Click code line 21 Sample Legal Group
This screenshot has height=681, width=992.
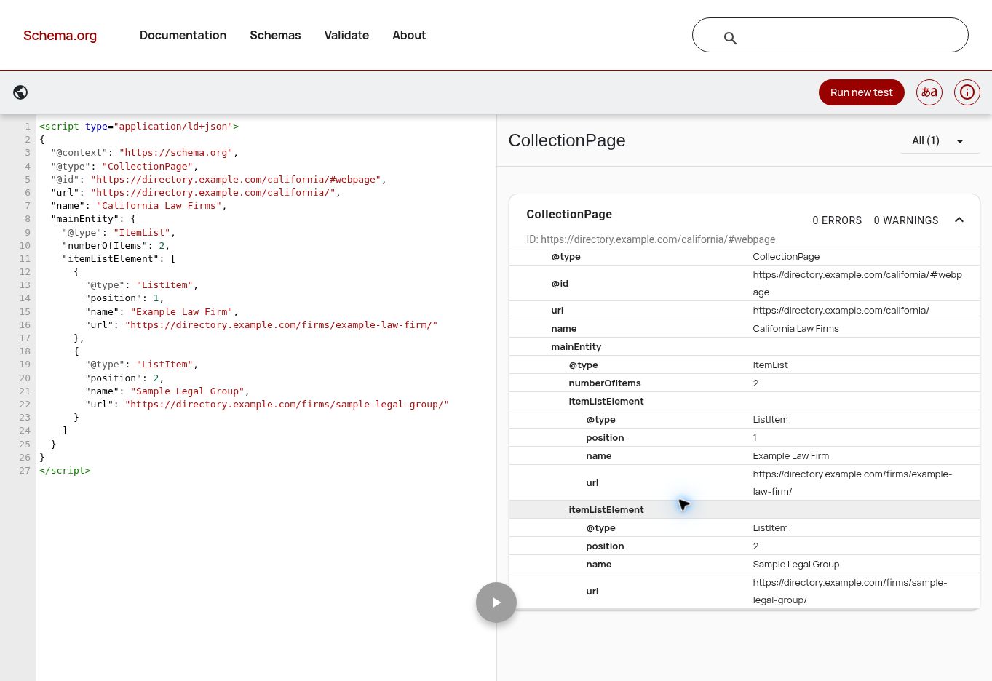click(x=167, y=391)
